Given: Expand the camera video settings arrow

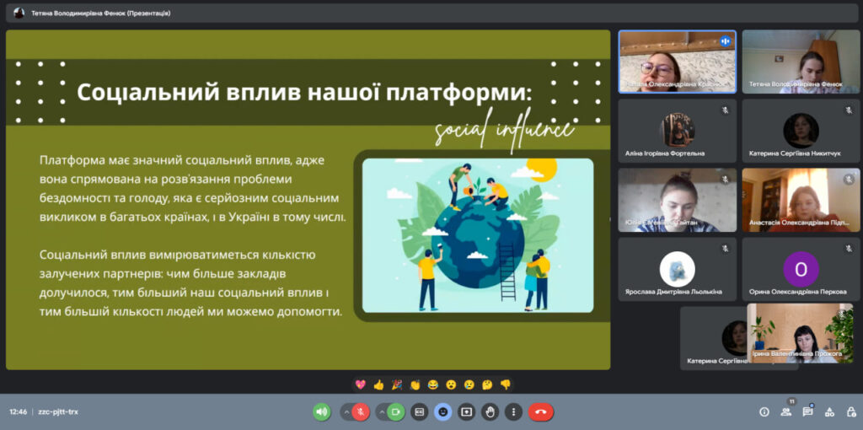Looking at the screenshot, I should (x=381, y=412).
